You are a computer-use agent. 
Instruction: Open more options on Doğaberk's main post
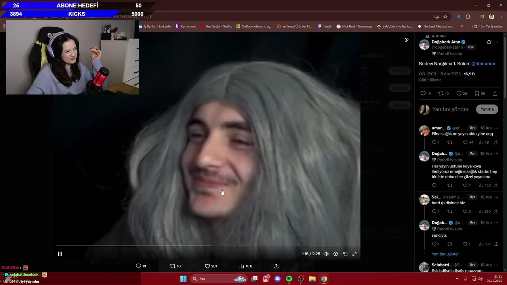(x=496, y=42)
